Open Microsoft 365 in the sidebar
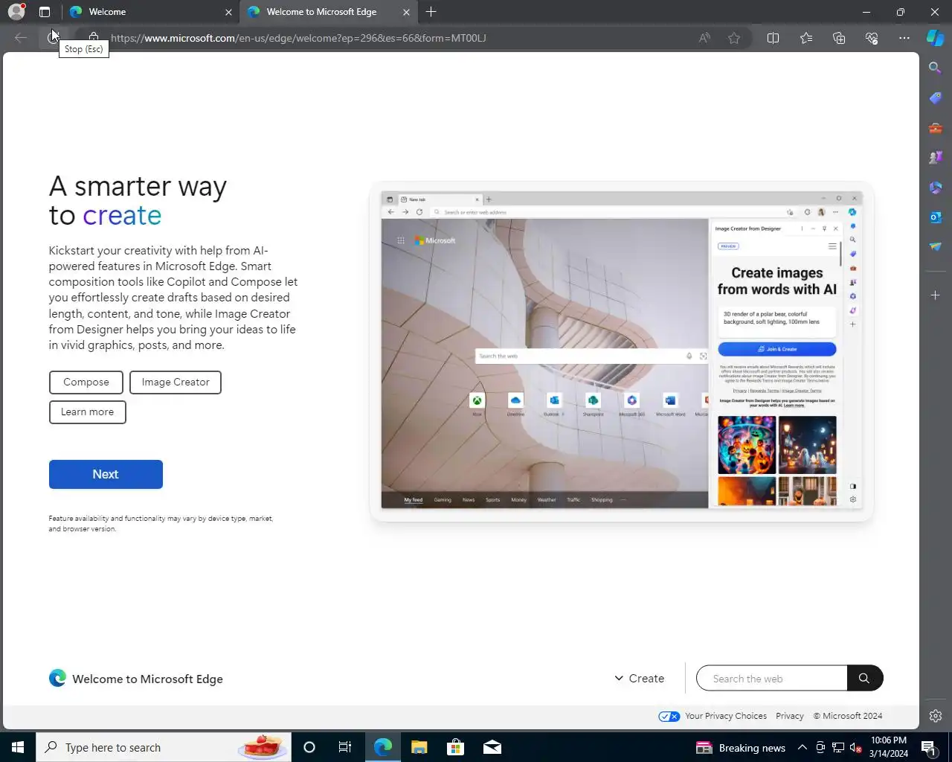This screenshot has width=952, height=762. 936,188
